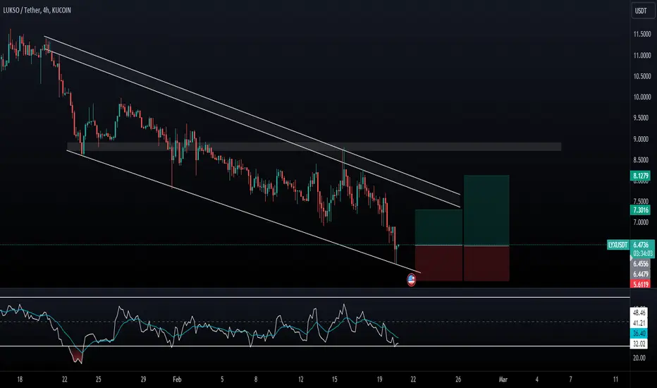Click the 6.4479 gray price label
This screenshot has height=388, width=657.
coord(641,274)
